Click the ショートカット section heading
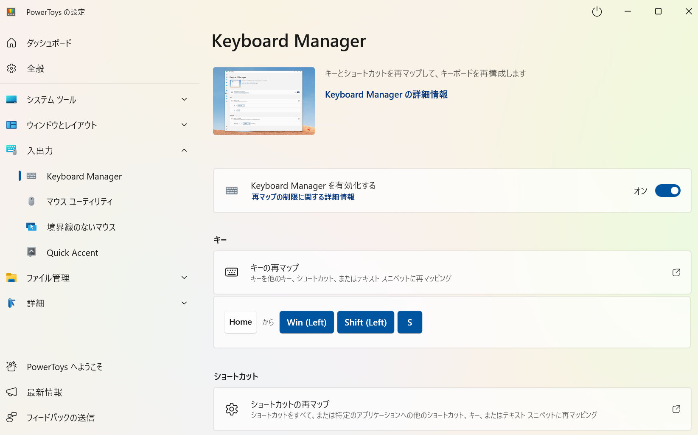698x435 pixels. 236,376
